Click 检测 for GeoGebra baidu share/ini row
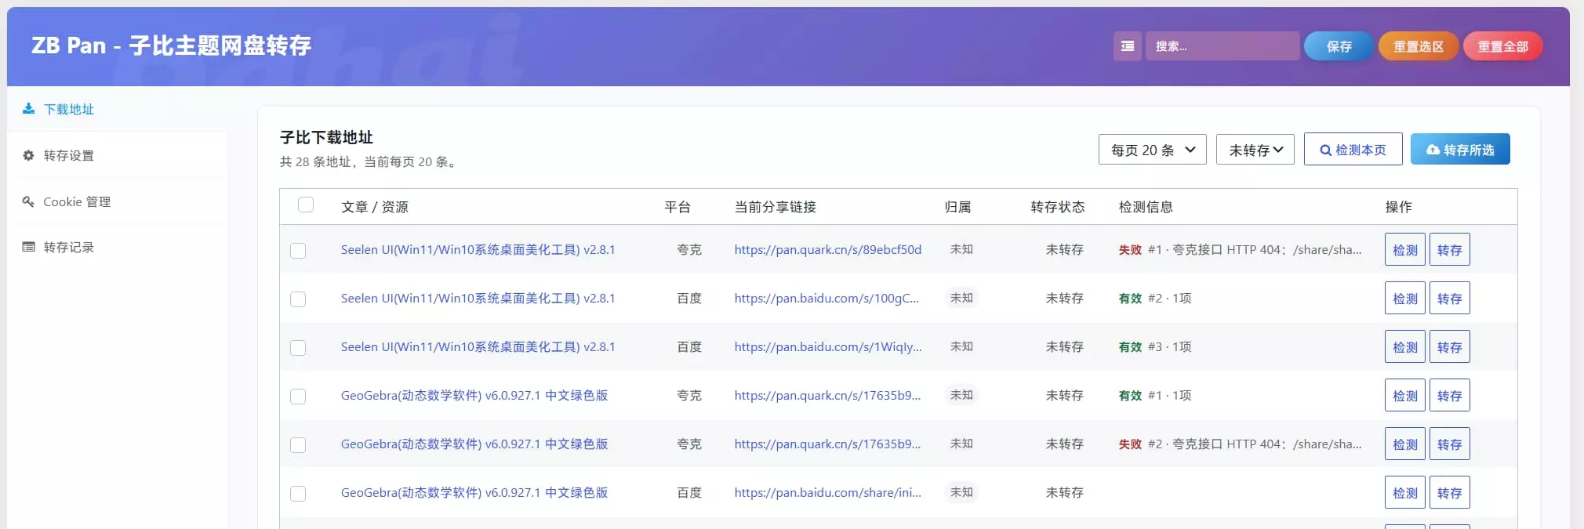The height and width of the screenshot is (529, 1584). pos(1404,493)
